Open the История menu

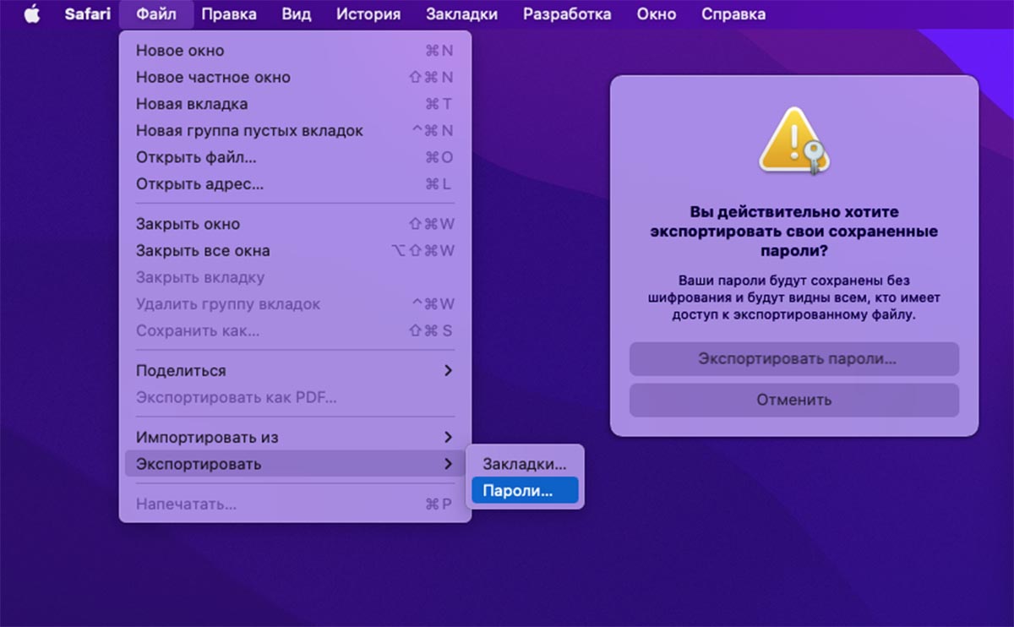[368, 14]
